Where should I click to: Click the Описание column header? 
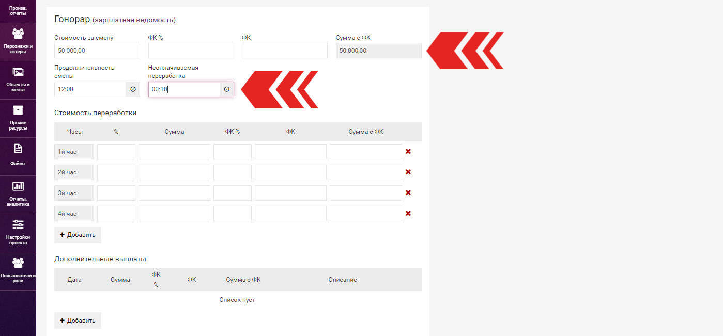(x=343, y=280)
